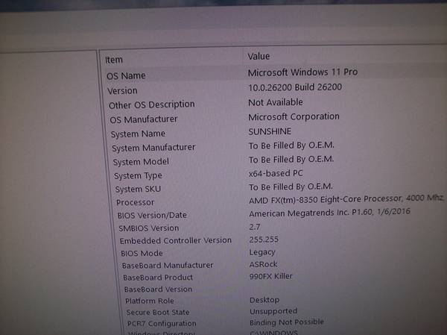
Task: Select the System Manufacturer row
Action: (x=153, y=148)
